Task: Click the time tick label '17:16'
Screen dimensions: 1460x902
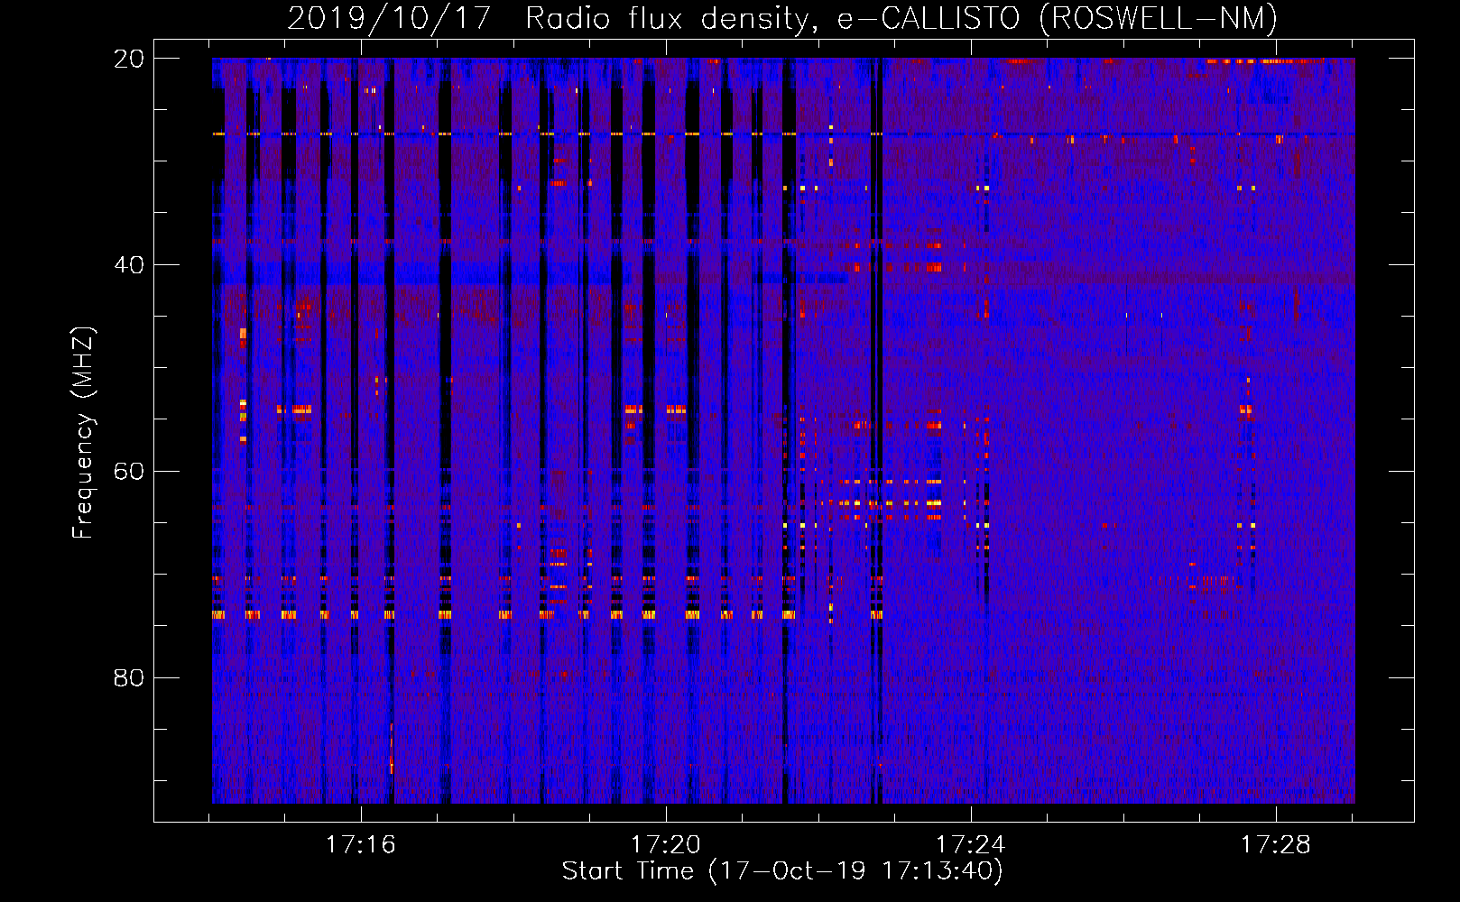Action: coord(361,845)
